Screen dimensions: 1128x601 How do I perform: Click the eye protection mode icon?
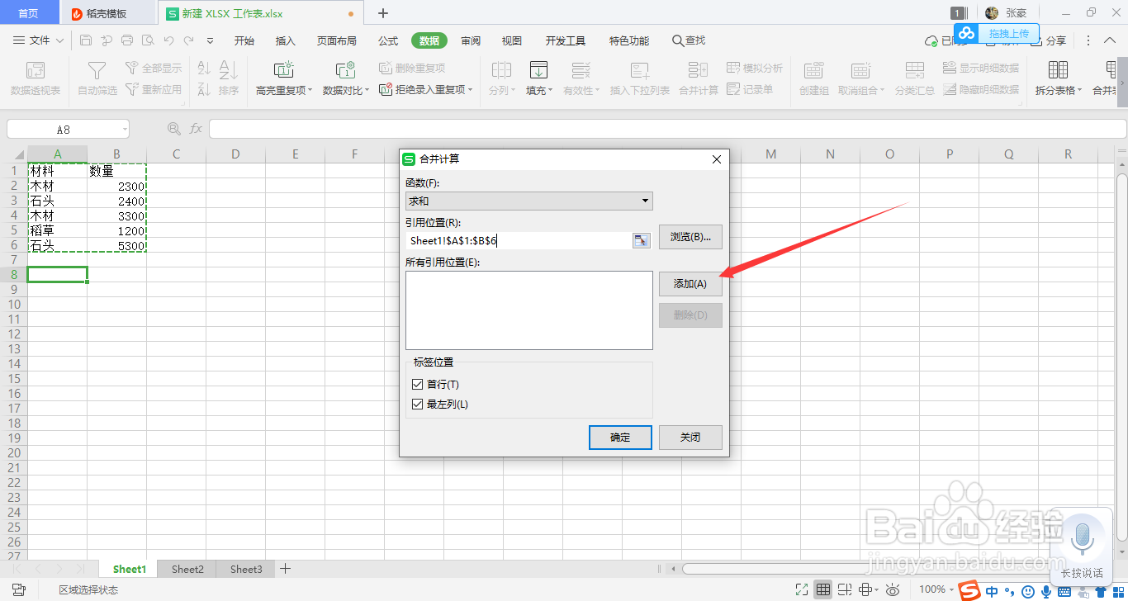coord(892,589)
